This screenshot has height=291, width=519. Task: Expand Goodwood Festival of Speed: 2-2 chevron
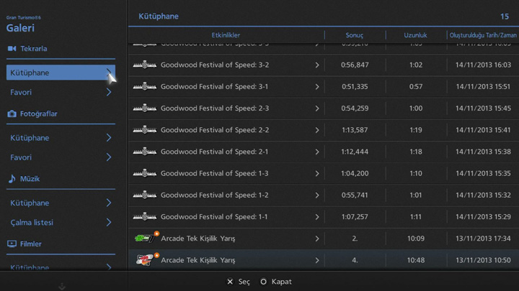tap(317, 130)
